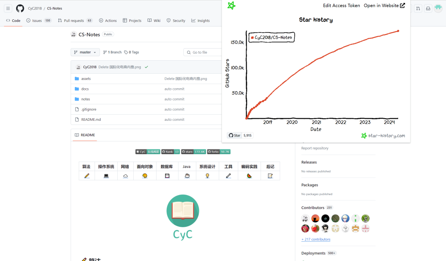Open the Security tab
The height and width of the screenshot is (261, 446).
coord(176,21)
